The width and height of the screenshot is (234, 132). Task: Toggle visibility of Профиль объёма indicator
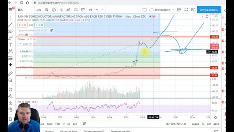tap(52, 30)
